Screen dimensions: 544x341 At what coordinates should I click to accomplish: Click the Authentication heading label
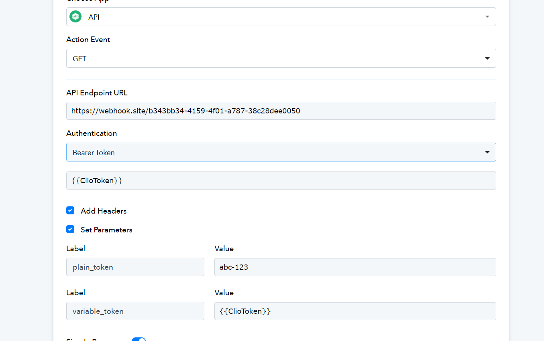point(92,133)
